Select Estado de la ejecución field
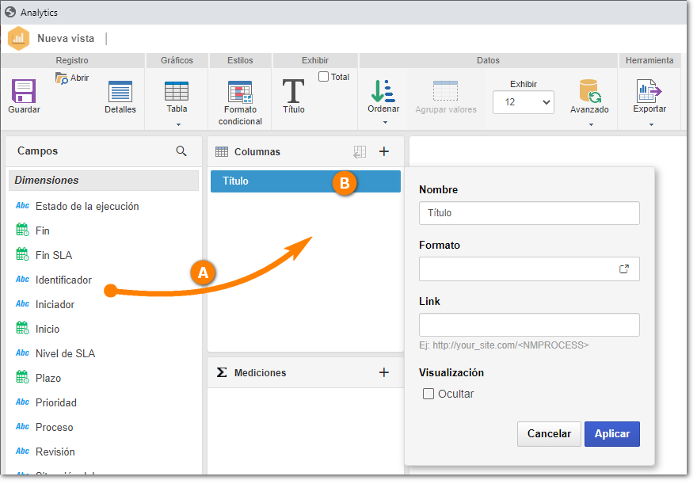The image size is (697, 484). click(87, 206)
